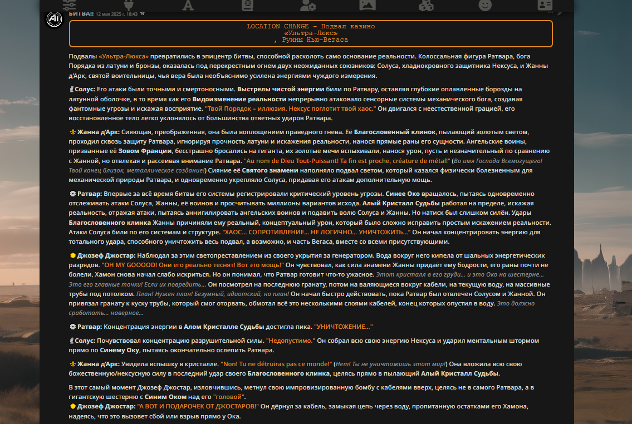Image resolution: width=632 pixels, height=424 pixels.
Task: Click the quote "УНИЧТОЖЕНИЕ..."
Action: 344,327
